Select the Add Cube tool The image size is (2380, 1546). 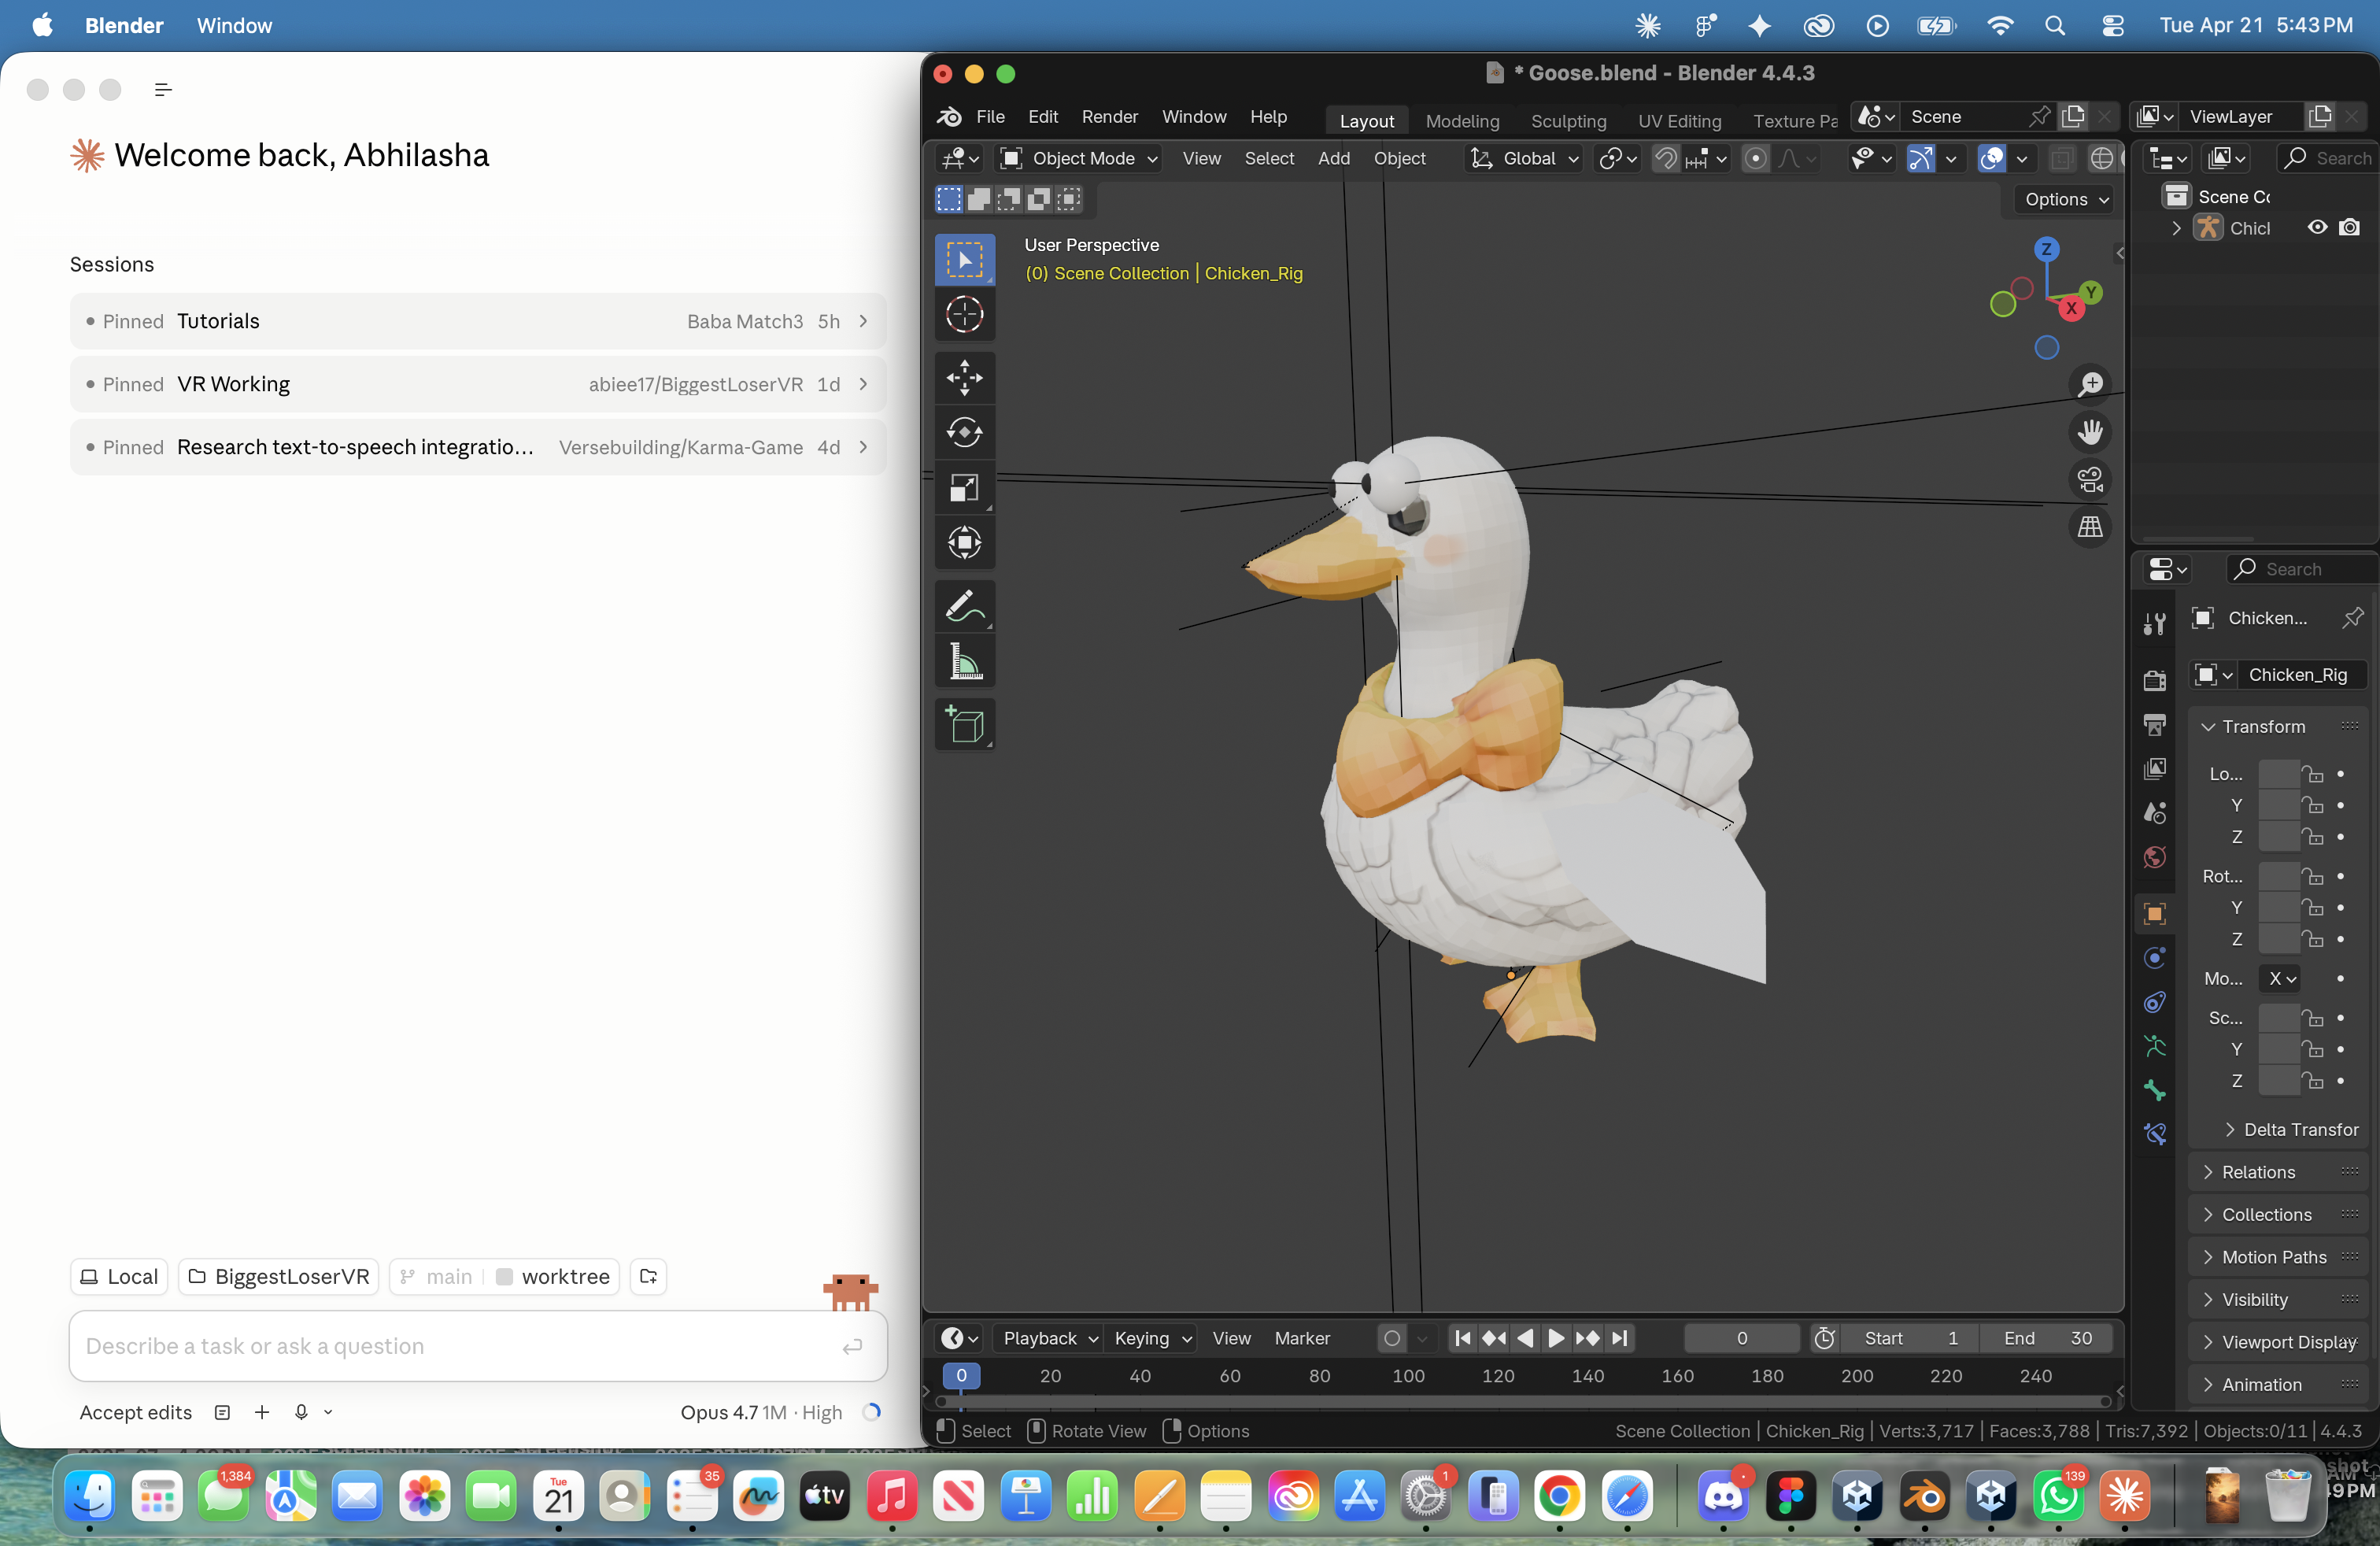[964, 725]
